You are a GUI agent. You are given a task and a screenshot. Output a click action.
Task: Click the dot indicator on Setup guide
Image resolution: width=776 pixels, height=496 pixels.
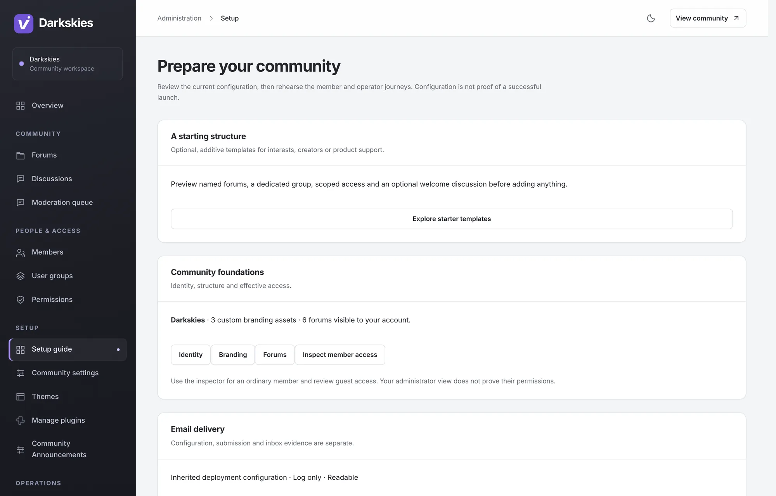(118, 350)
